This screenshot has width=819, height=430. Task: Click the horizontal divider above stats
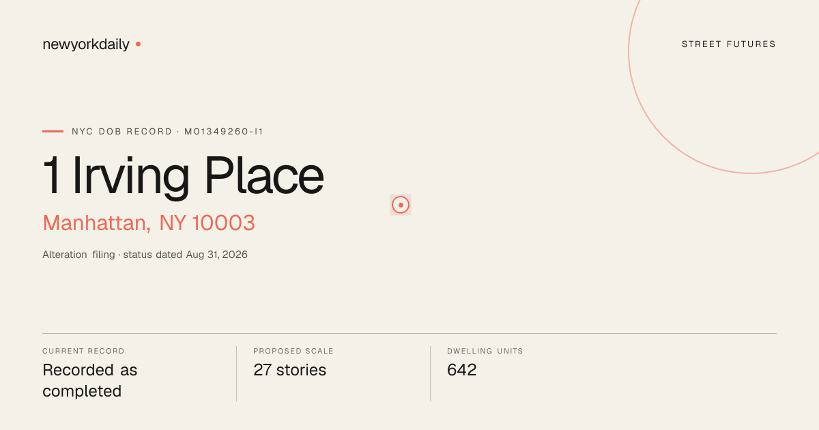pos(409,333)
